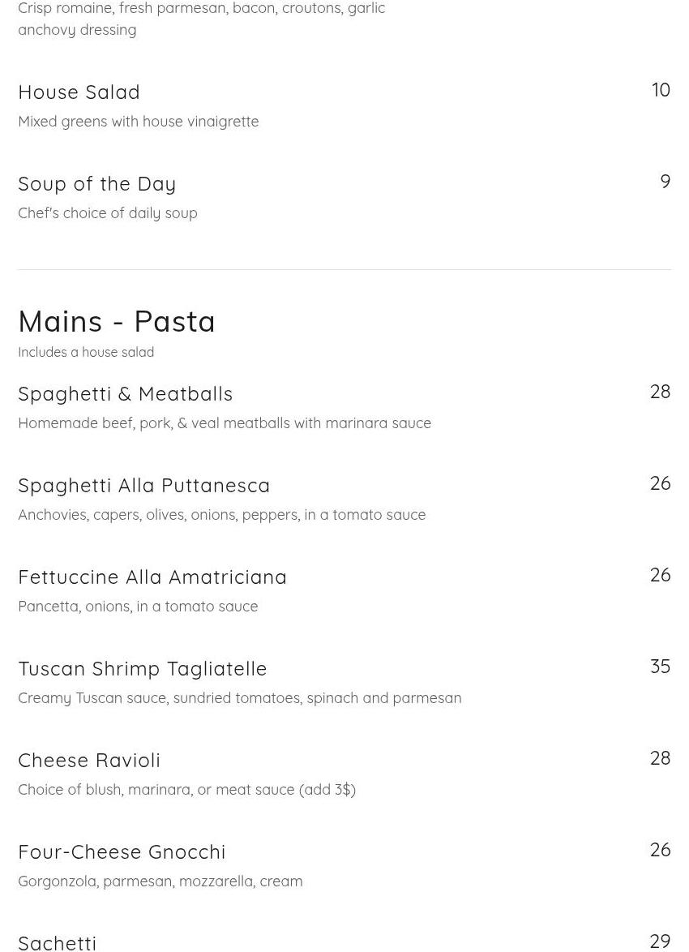689x952 pixels.
Task: Click the Cheese Ravioli sauce choice description
Action: coord(186,790)
